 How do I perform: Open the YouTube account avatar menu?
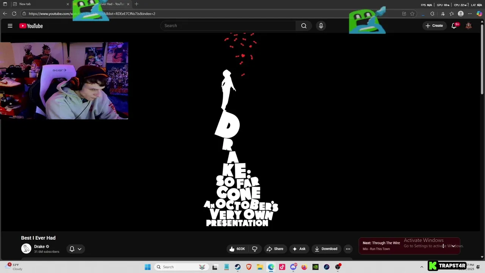point(469,26)
